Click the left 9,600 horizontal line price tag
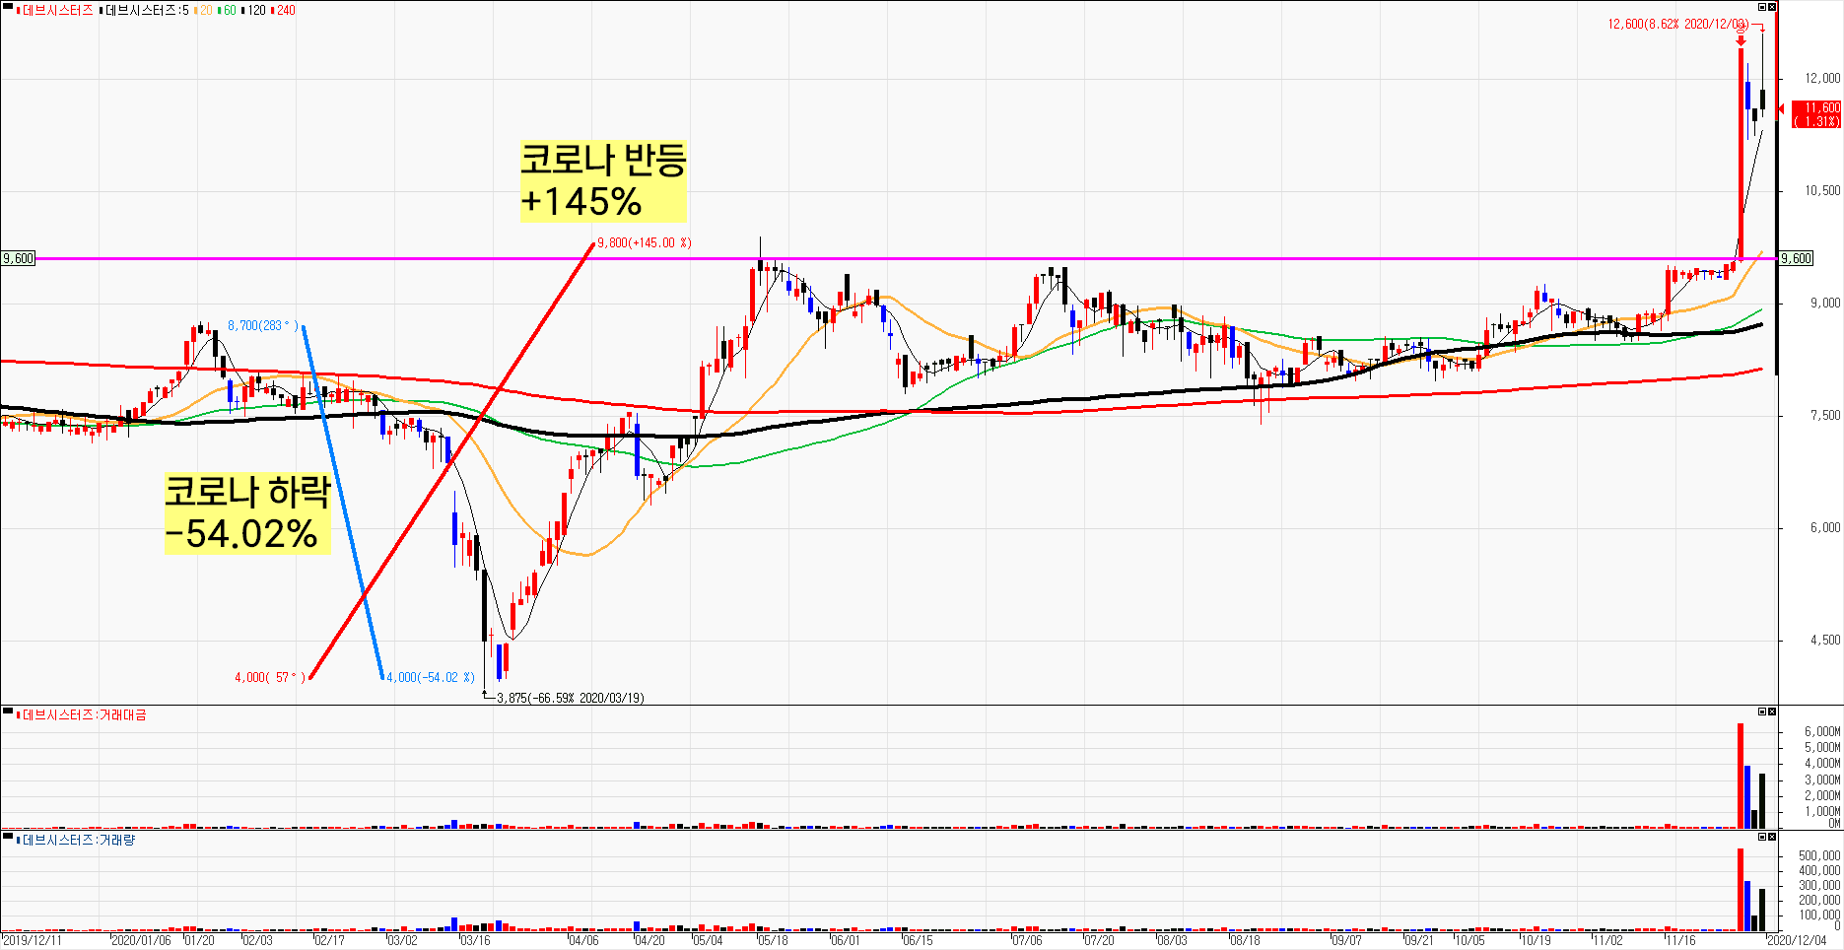Viewport: 1844px width, 950px height. tap(18, 258)
